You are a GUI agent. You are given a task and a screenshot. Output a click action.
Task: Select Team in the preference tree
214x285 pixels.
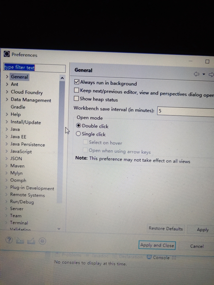tap(16, 216)
